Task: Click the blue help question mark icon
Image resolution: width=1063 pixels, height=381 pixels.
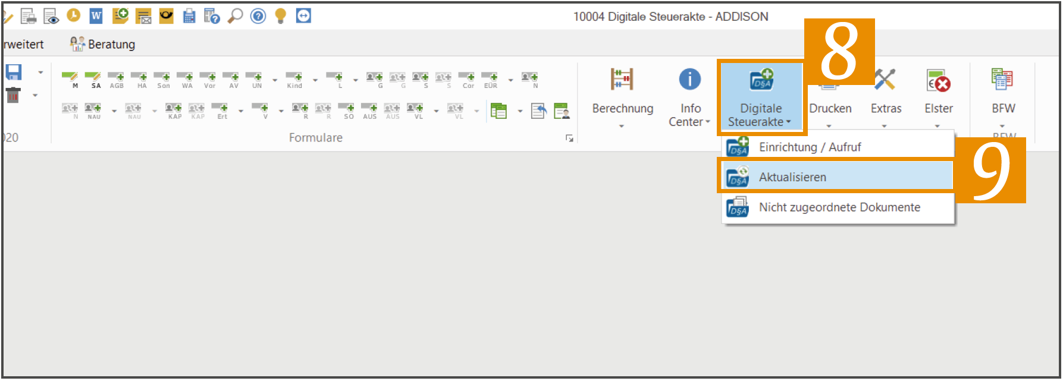Action: pyautogui.click(x=258, y=16)
